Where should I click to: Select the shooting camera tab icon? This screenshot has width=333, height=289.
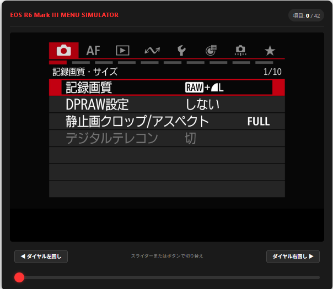coord(64,50)
